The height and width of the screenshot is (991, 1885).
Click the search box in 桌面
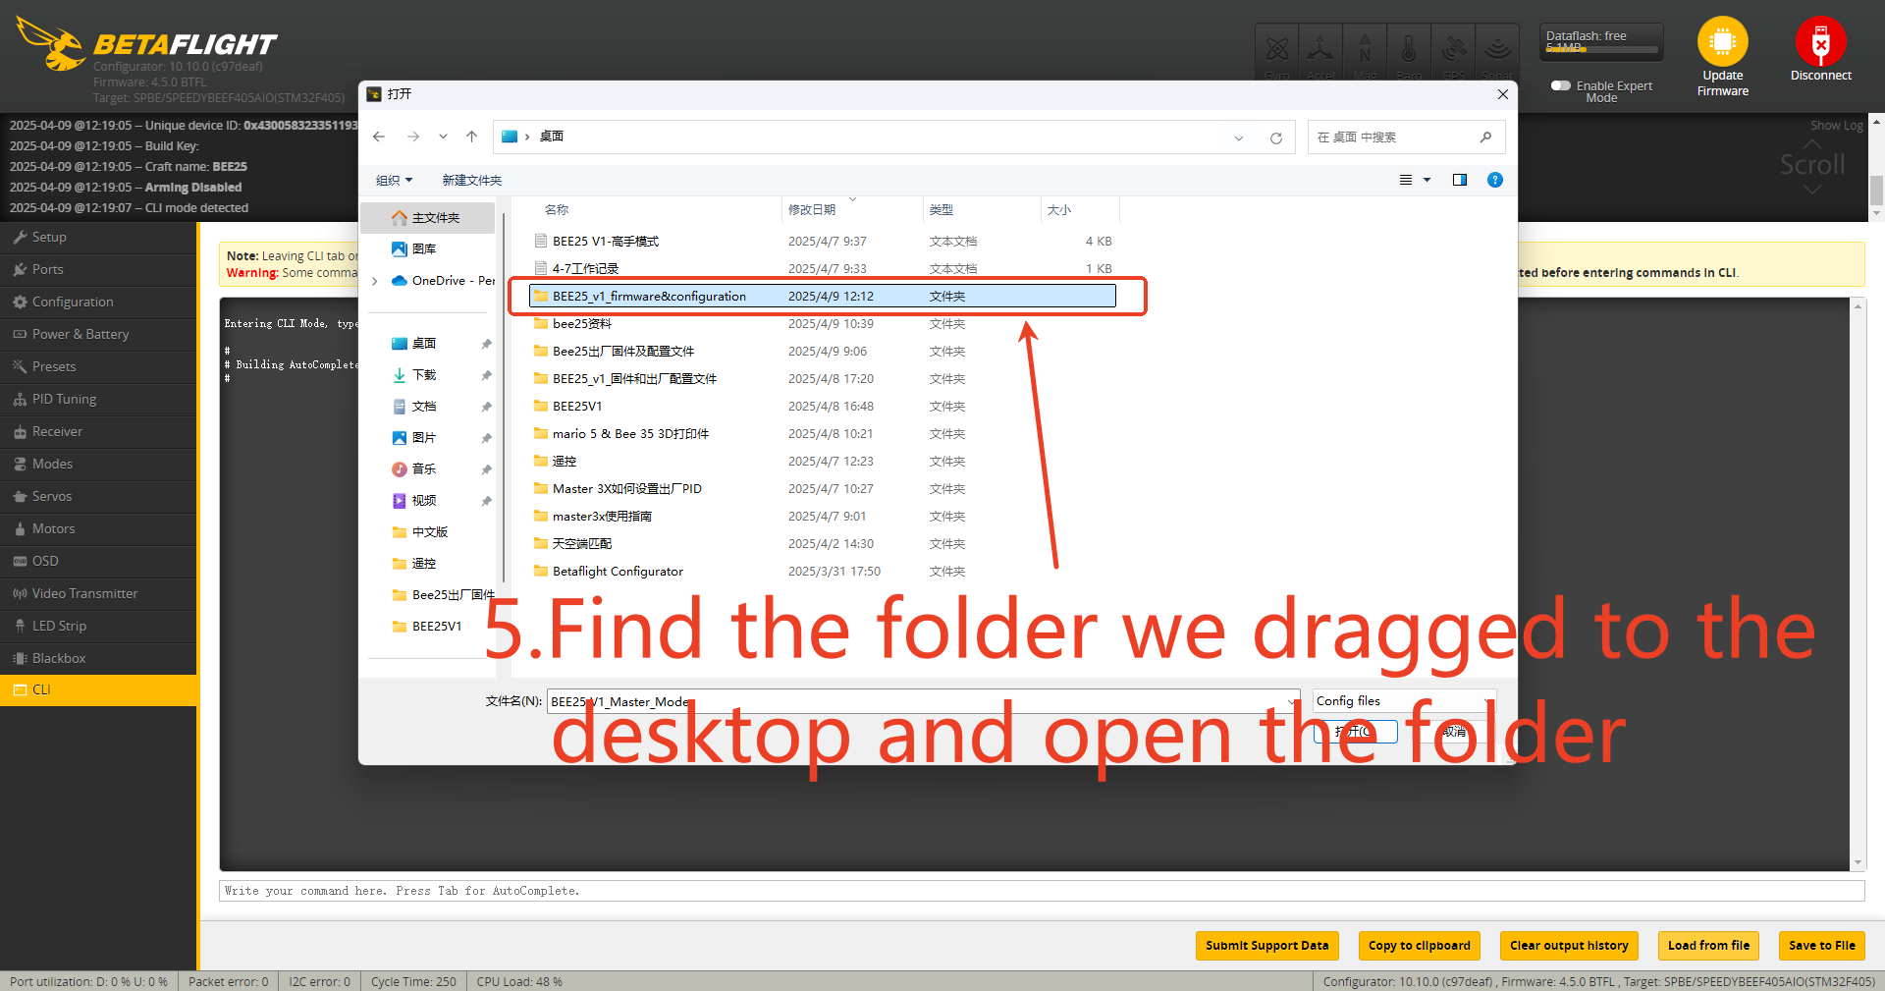(1406, 138)
